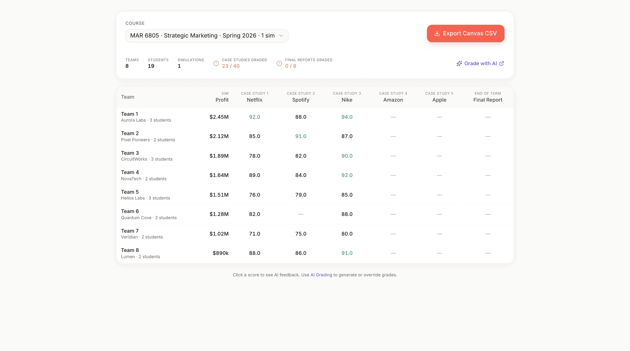
Task: Open Team 5 Netflix score 76.0
Action: pos(255,195)
